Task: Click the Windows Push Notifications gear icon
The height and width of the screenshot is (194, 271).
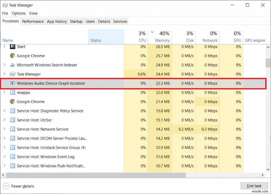Action: (13, 166)
